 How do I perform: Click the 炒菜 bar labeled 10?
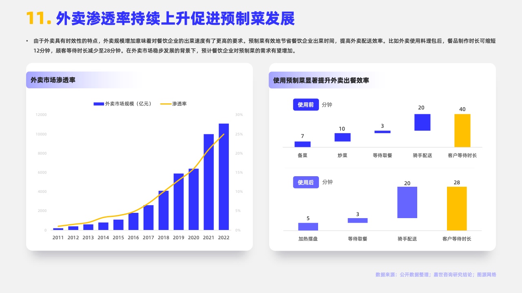tap(342, 137)
